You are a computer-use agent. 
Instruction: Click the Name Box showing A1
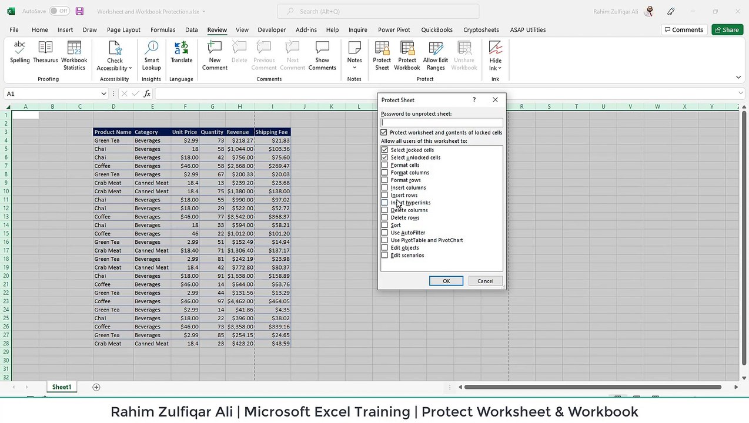click(52, 93)
